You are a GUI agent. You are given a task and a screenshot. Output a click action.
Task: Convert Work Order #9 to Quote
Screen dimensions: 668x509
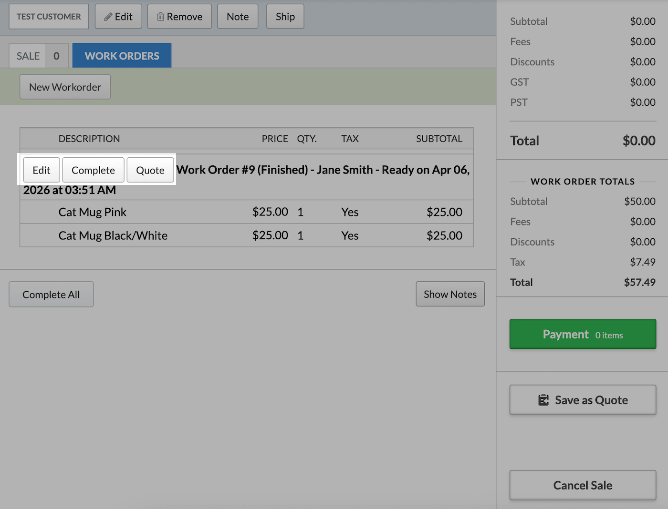150,170
